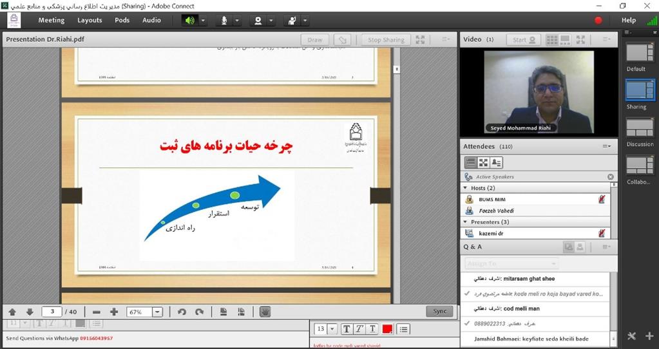Toggle share pod full screen
This screenshot has width=659, height=349.
coord(420,39)
